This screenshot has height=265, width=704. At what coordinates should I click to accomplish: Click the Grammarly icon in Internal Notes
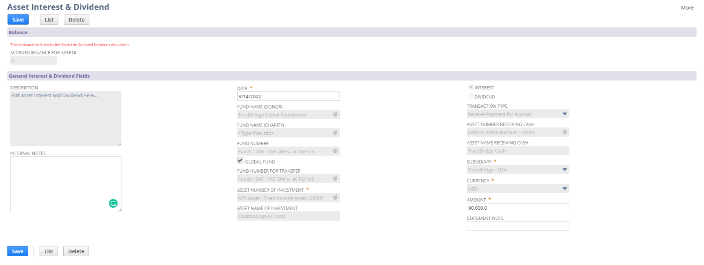coord(113,203)
